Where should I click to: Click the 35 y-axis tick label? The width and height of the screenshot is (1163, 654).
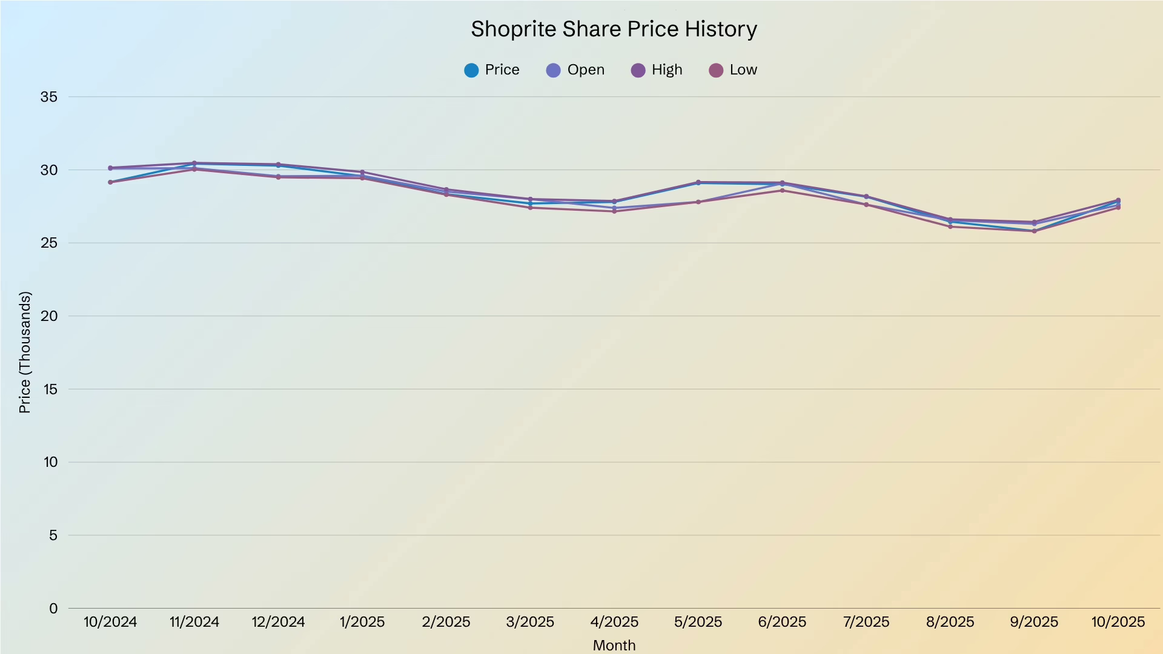pyautogui.click(x=49, y=97)
